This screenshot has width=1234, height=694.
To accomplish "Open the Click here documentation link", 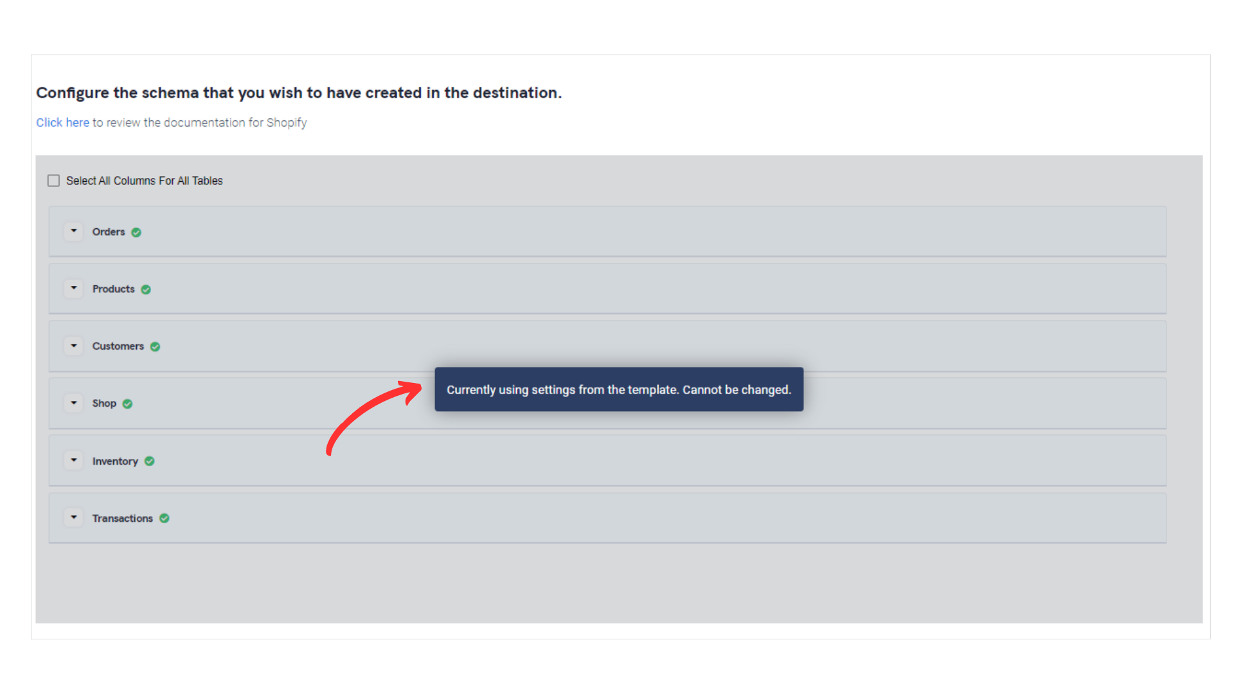I will (62, 123).
